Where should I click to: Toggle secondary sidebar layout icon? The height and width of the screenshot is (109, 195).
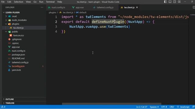click(x=175, y=2)
